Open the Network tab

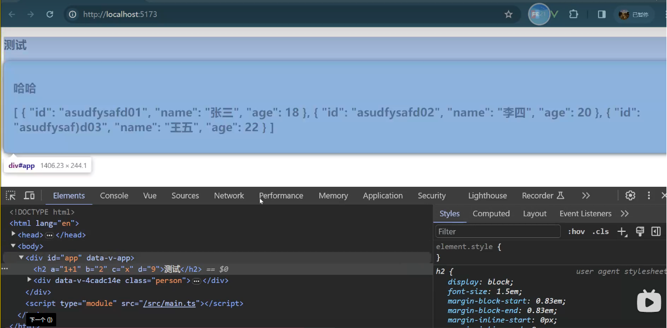229,196
